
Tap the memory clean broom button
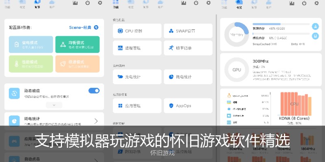point(315,26)
